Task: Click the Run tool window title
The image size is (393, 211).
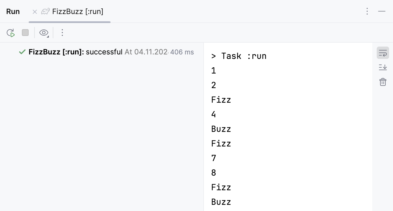Action: [x=13, y=12]
